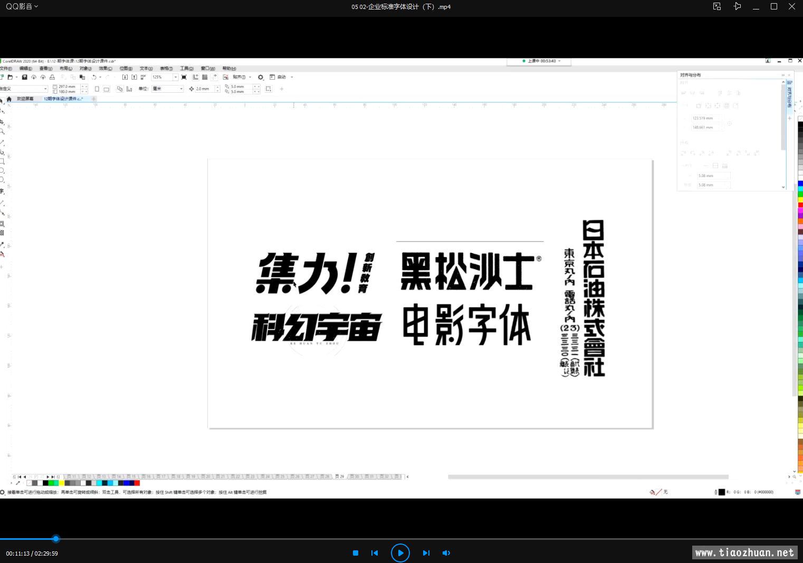Go to page tab 页 29
Screen dimensions: 803x563
[x=340, y=477]
